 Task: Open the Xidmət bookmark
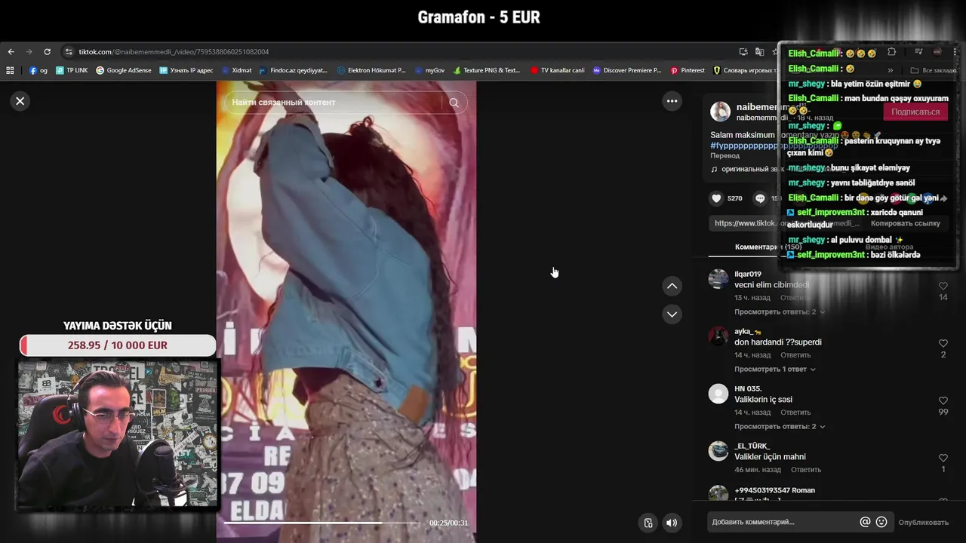click(x=236, y=70)
